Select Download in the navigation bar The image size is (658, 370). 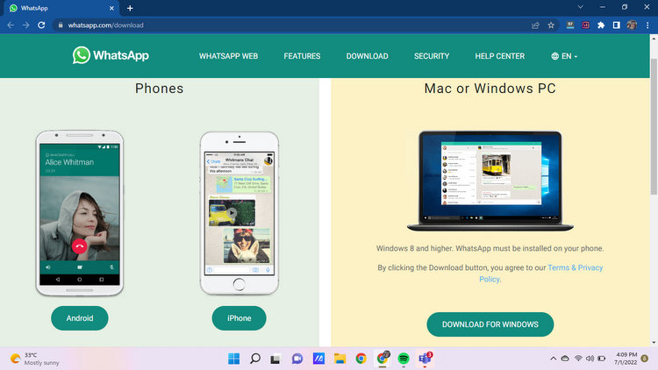coord(367,56)
